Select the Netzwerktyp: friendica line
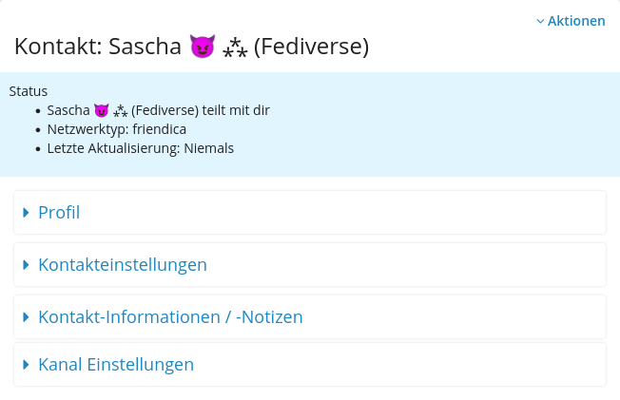The width and height of the screenshot is (620, 400). 117,129
